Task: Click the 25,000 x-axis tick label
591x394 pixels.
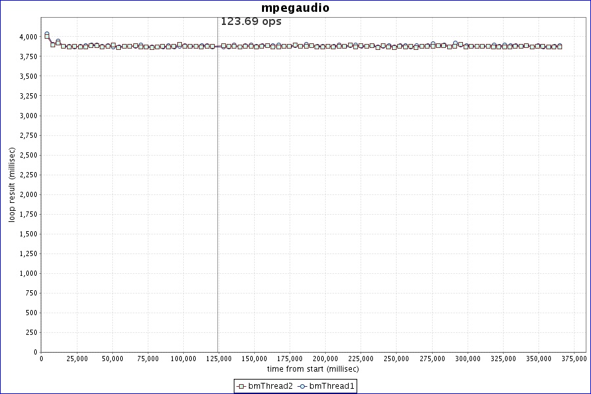Action: [x=77, y=359]
